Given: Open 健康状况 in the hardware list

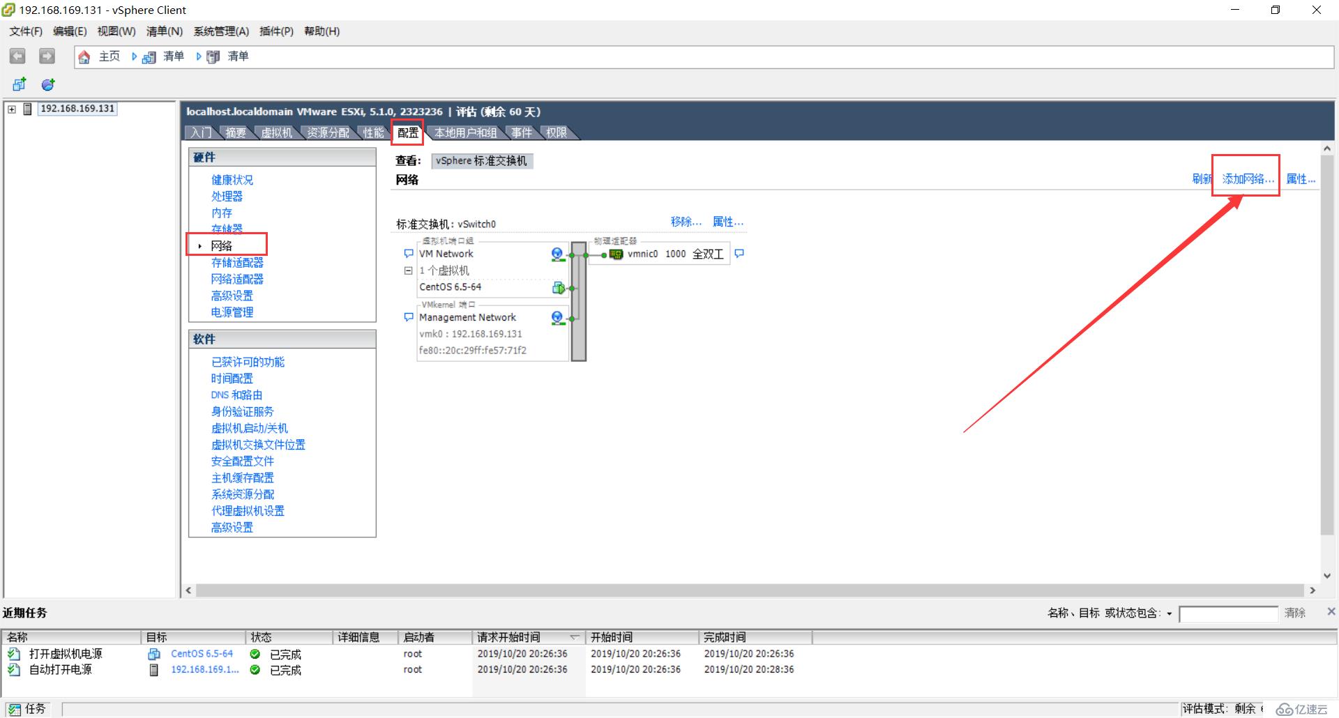Looking at the screenshot, I should click(x=232, y=180).
